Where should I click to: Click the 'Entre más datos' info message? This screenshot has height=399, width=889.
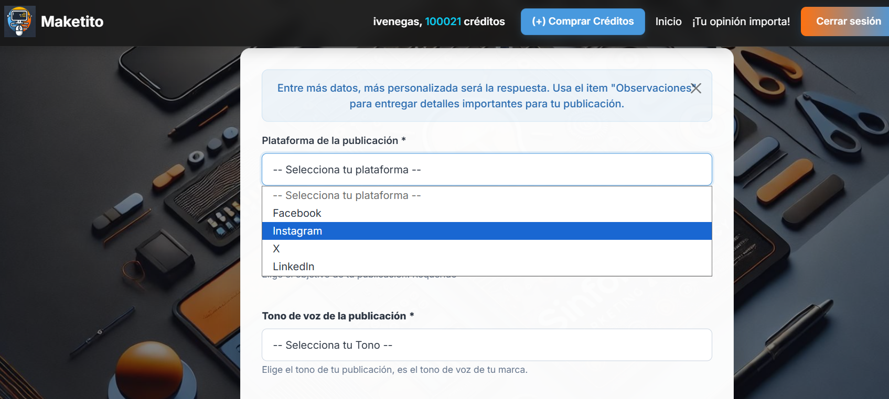(x=487, y=96)
